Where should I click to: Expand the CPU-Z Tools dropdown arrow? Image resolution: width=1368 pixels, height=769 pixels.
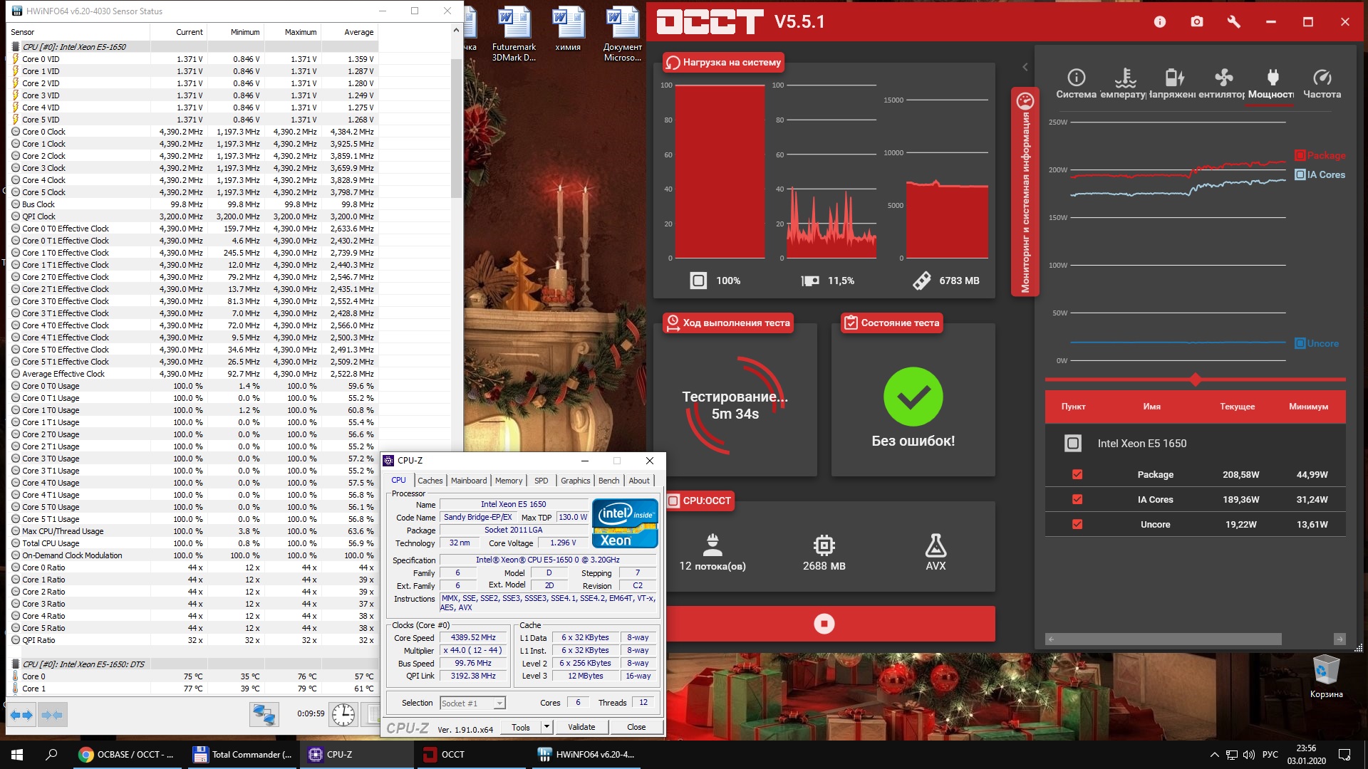click(546, 727)
